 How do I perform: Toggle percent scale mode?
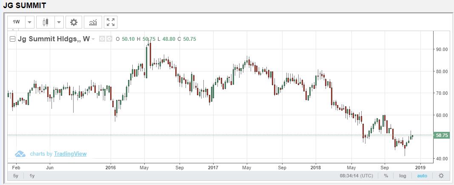click(x=386, y=176)
